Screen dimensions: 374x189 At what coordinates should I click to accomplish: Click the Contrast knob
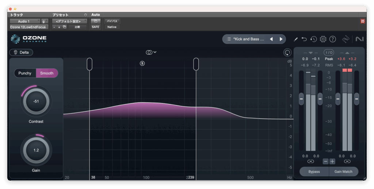pos(36,101)
